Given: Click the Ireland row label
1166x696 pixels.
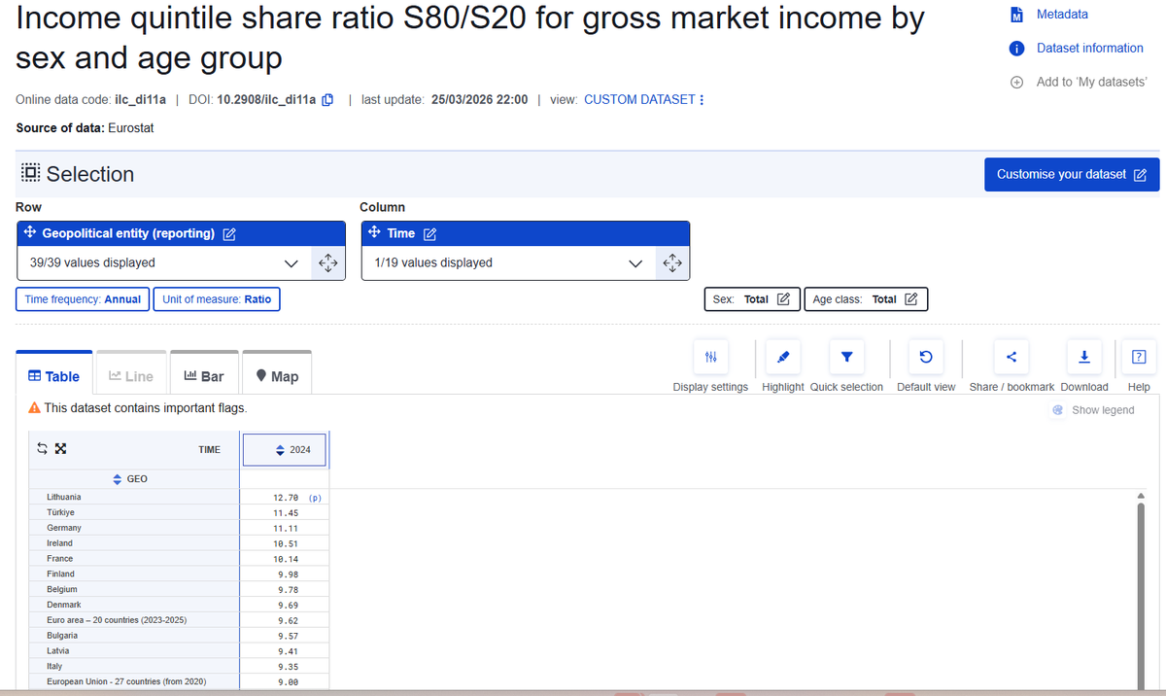Looking at the screenshot, I should [59, 543].
